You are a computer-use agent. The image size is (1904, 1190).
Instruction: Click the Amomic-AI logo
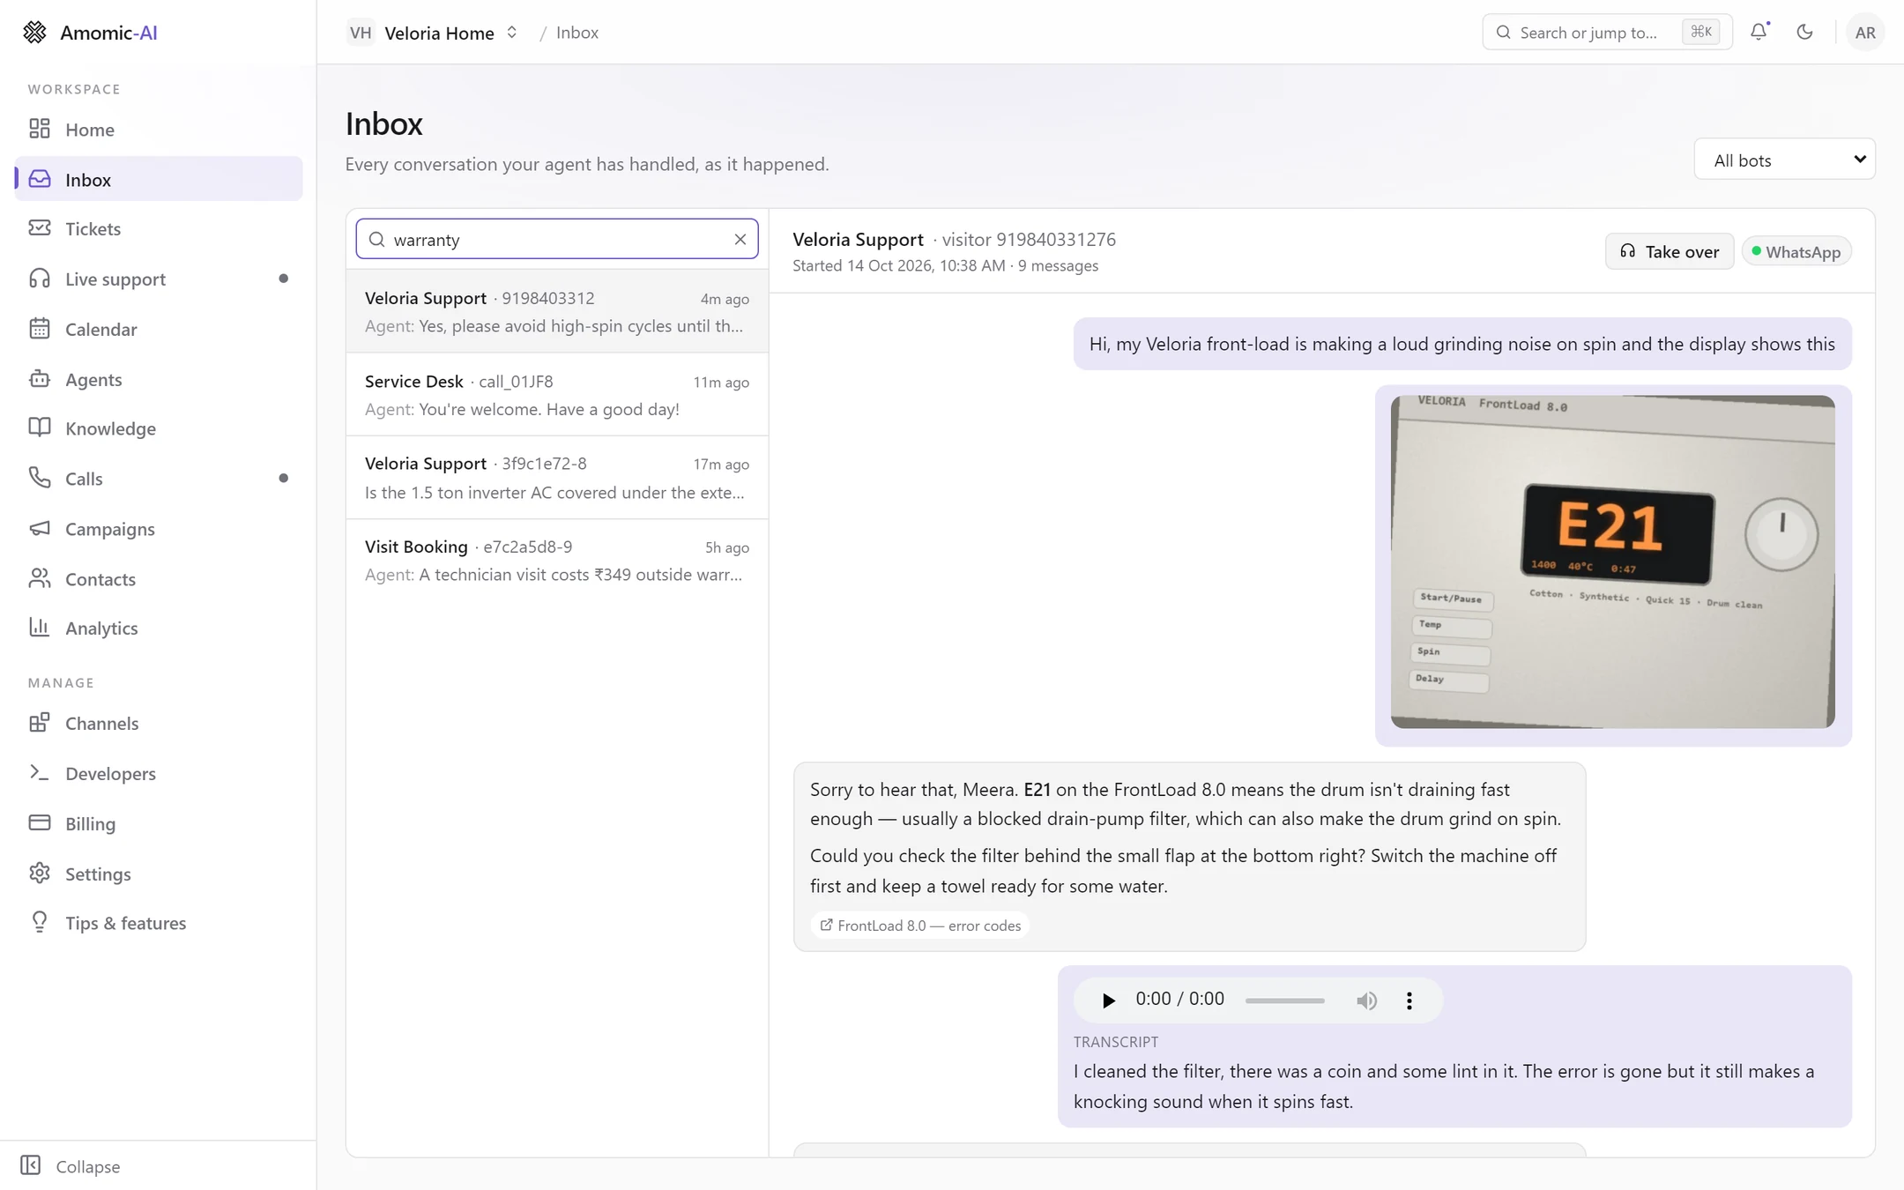click(x=90, y=33)
